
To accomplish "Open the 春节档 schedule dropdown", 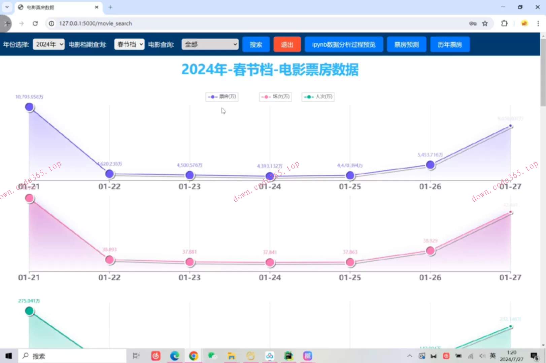I will point(129,44).
